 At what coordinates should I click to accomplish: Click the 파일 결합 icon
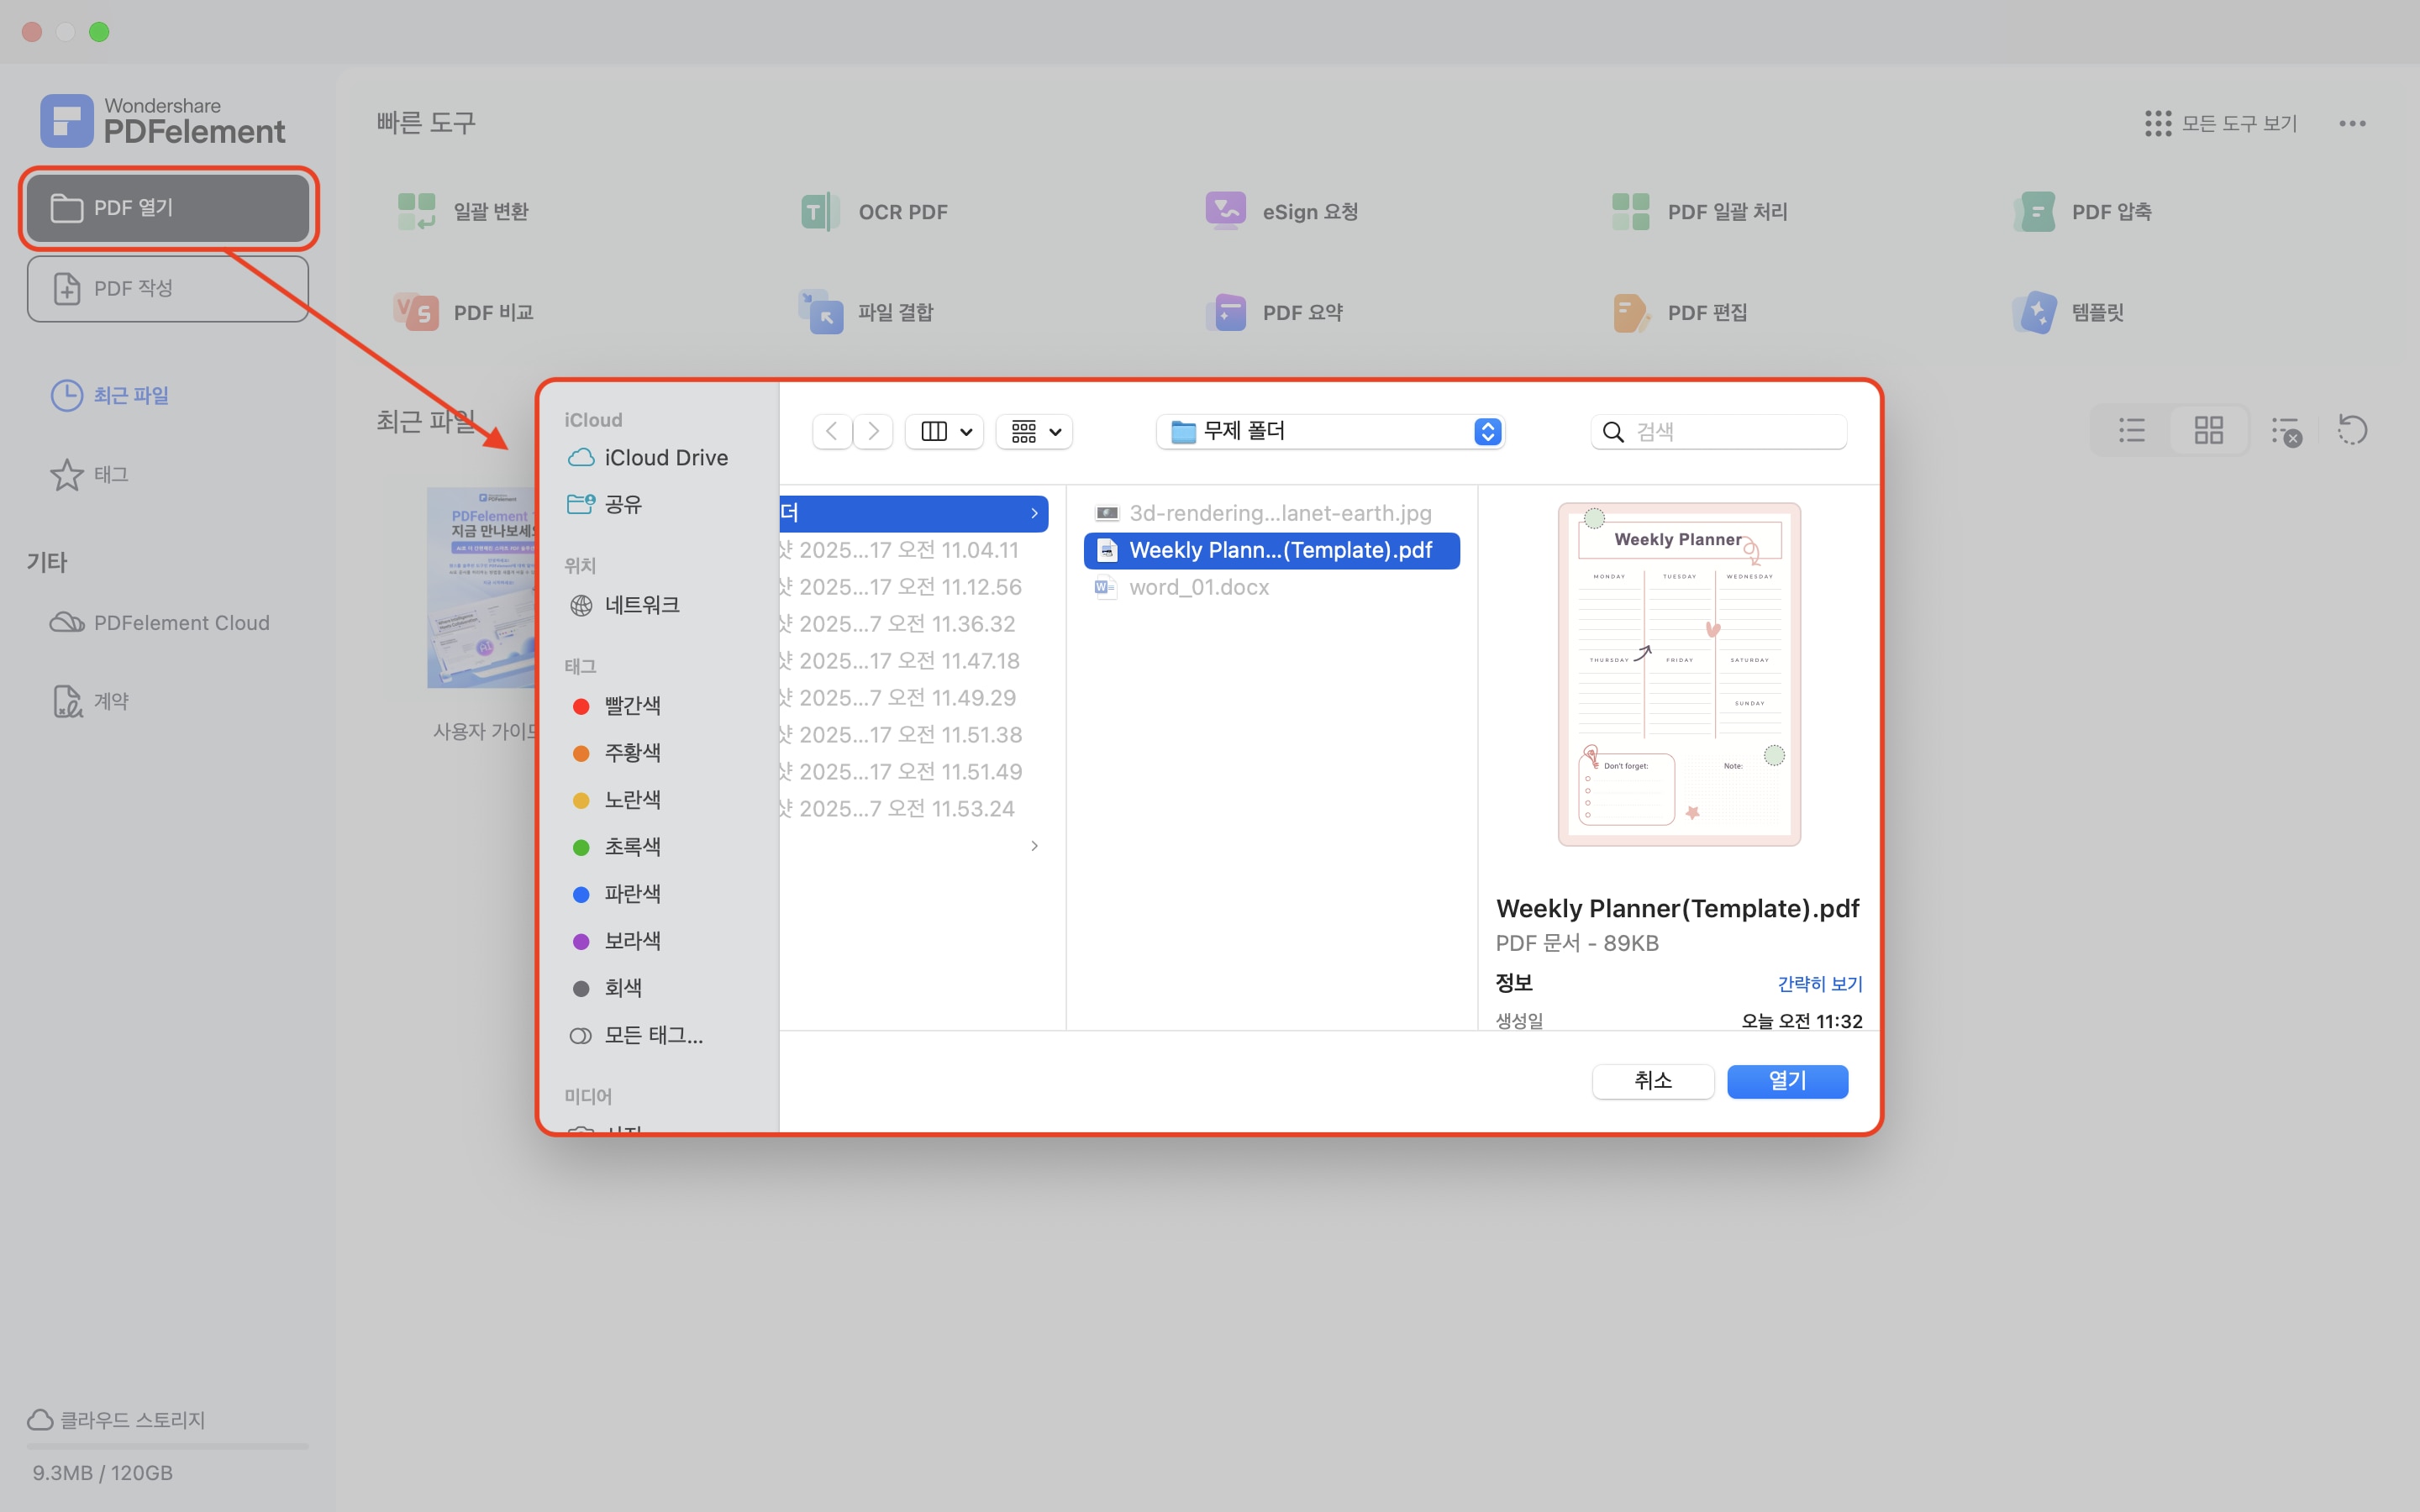822,312
